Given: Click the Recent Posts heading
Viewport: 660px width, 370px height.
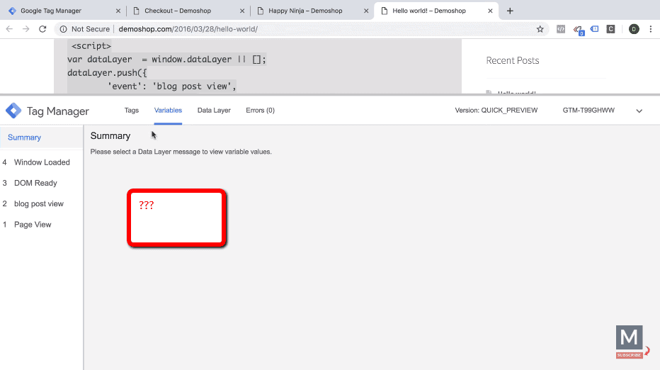Looking at the screenshot, I should [x=512, y=60].
